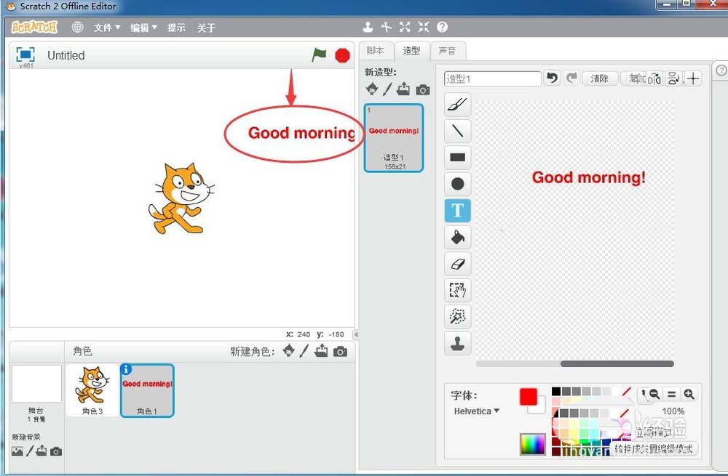Select the Line drawing tool

(457, 131)
